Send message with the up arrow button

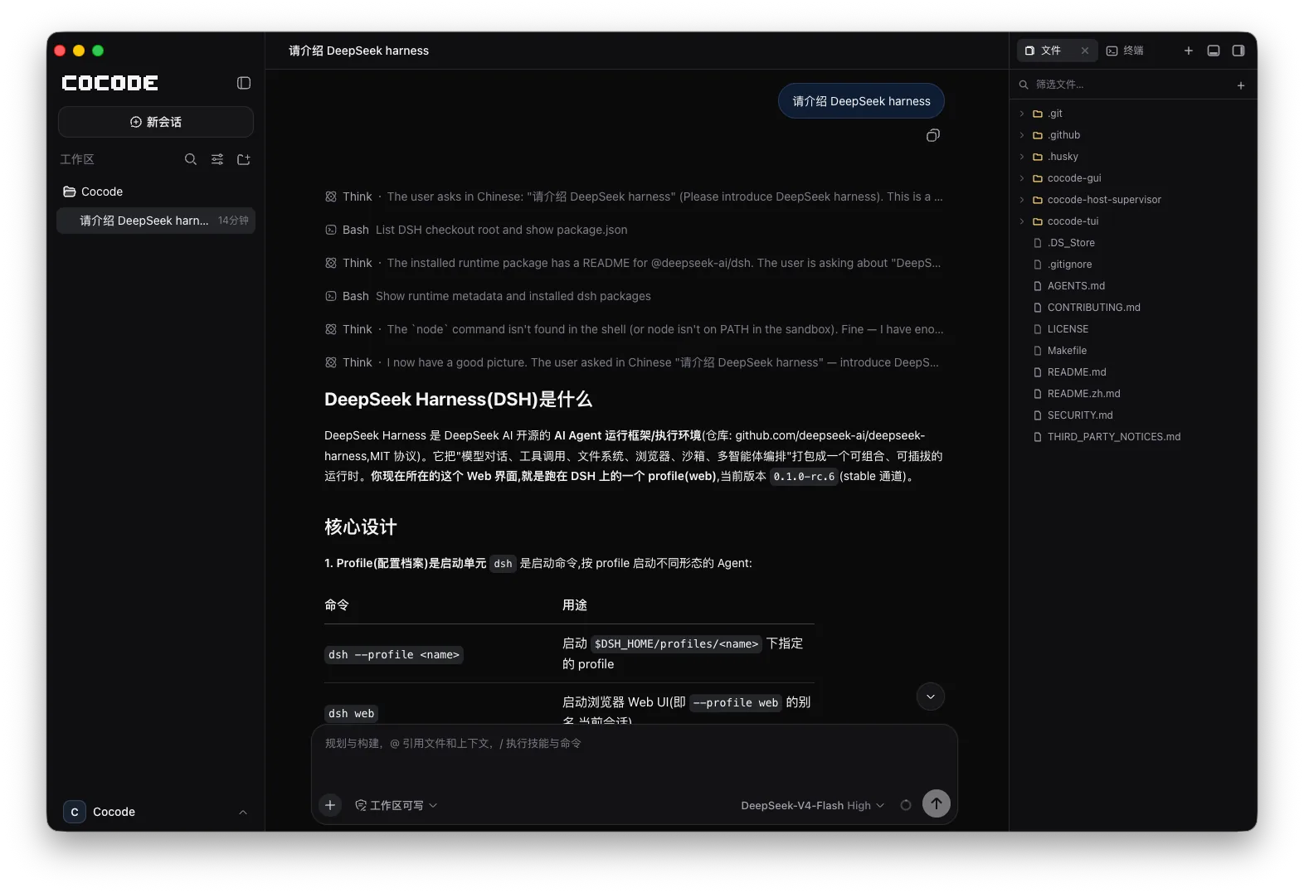[x=937, y=803]
